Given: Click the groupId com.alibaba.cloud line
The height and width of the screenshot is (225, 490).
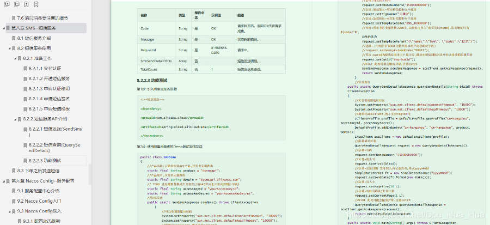Looking at the screenshot, I should [x=172, y=118].
